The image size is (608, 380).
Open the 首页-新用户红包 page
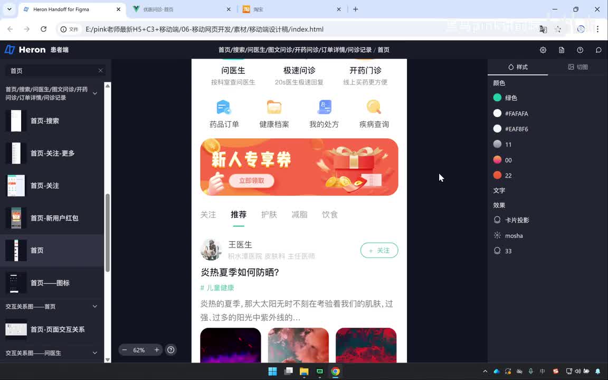pos(52,218)
